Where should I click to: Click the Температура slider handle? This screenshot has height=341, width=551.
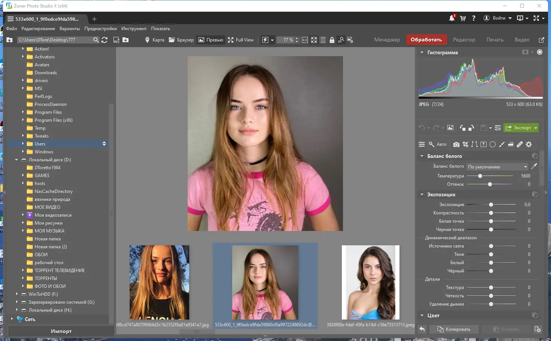pyautogui.click(x=480, y=176)
